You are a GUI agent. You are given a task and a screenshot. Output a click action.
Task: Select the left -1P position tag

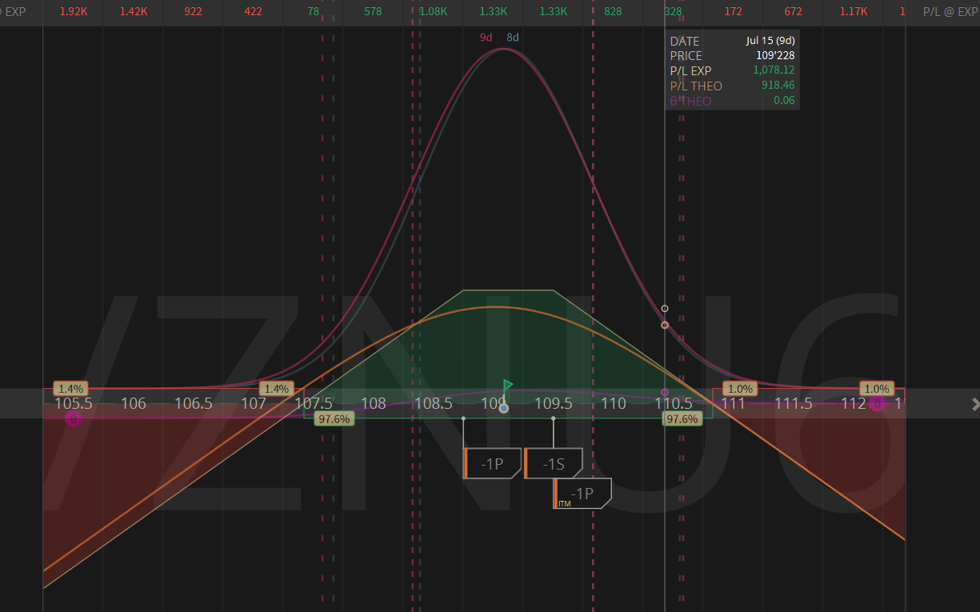pos(493,463)
